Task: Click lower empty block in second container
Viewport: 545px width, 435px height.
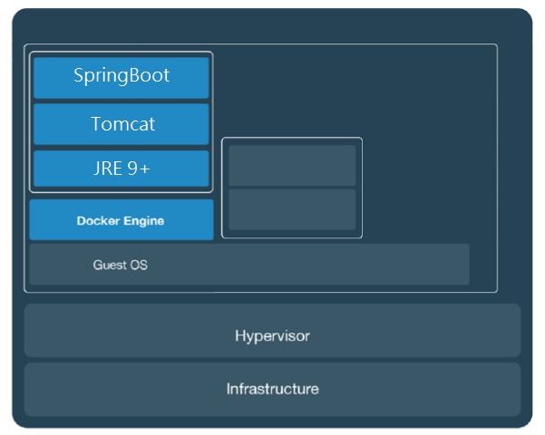Action: pos(292,209)
